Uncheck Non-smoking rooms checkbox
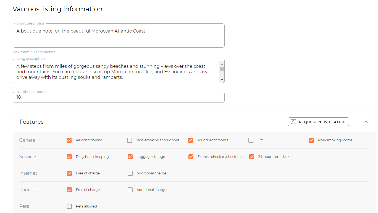Image resolution: width=378 pixels, height=213 pixels. (311, 140)
